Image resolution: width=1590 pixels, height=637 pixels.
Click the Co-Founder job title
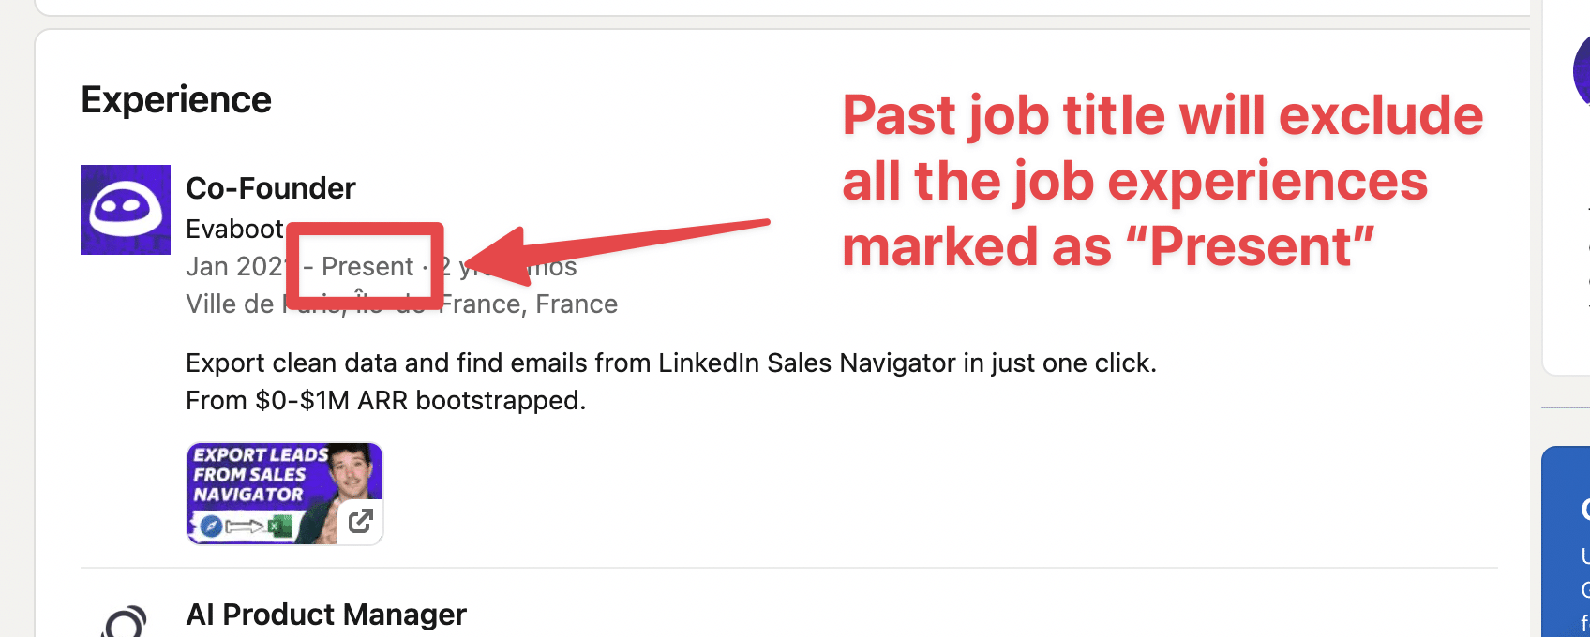pos(271,188)
